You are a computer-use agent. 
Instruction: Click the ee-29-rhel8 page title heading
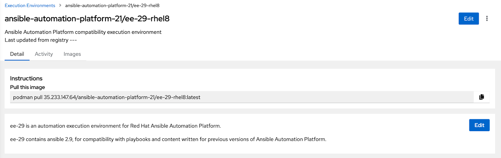[87, 19]
